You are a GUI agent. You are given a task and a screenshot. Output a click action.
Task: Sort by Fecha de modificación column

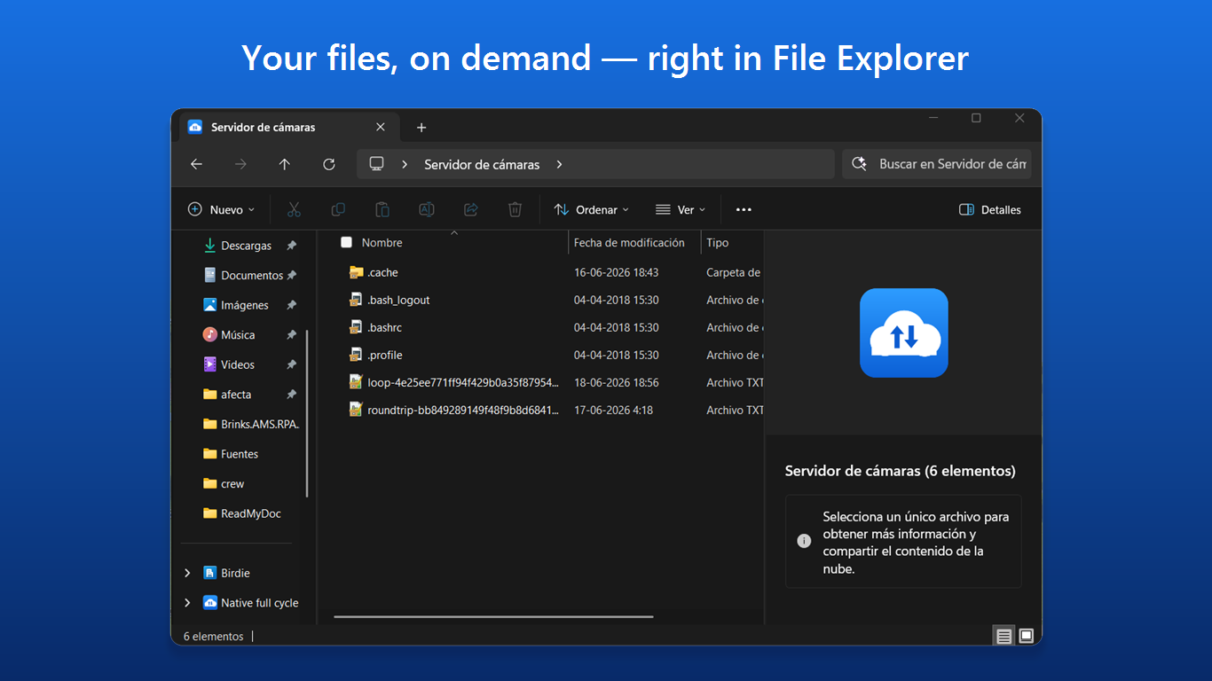tap(629, 243)
